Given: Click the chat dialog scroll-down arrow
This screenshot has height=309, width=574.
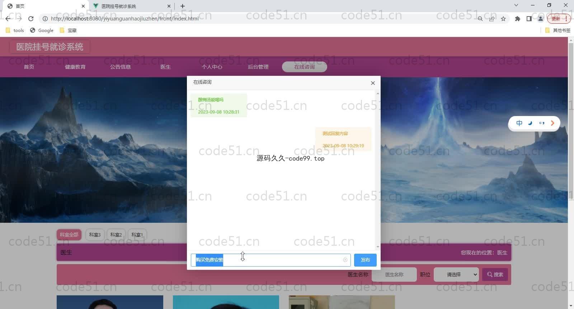Looking at the screenshot, I should 378,247.
